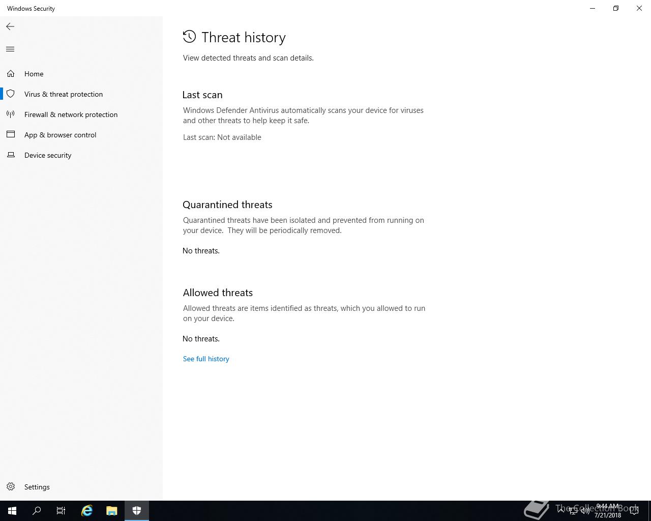Image resolution: width=651 pixels, height=521 pixels.
Task: Go back using the back arrow
Action: [10, 26]
